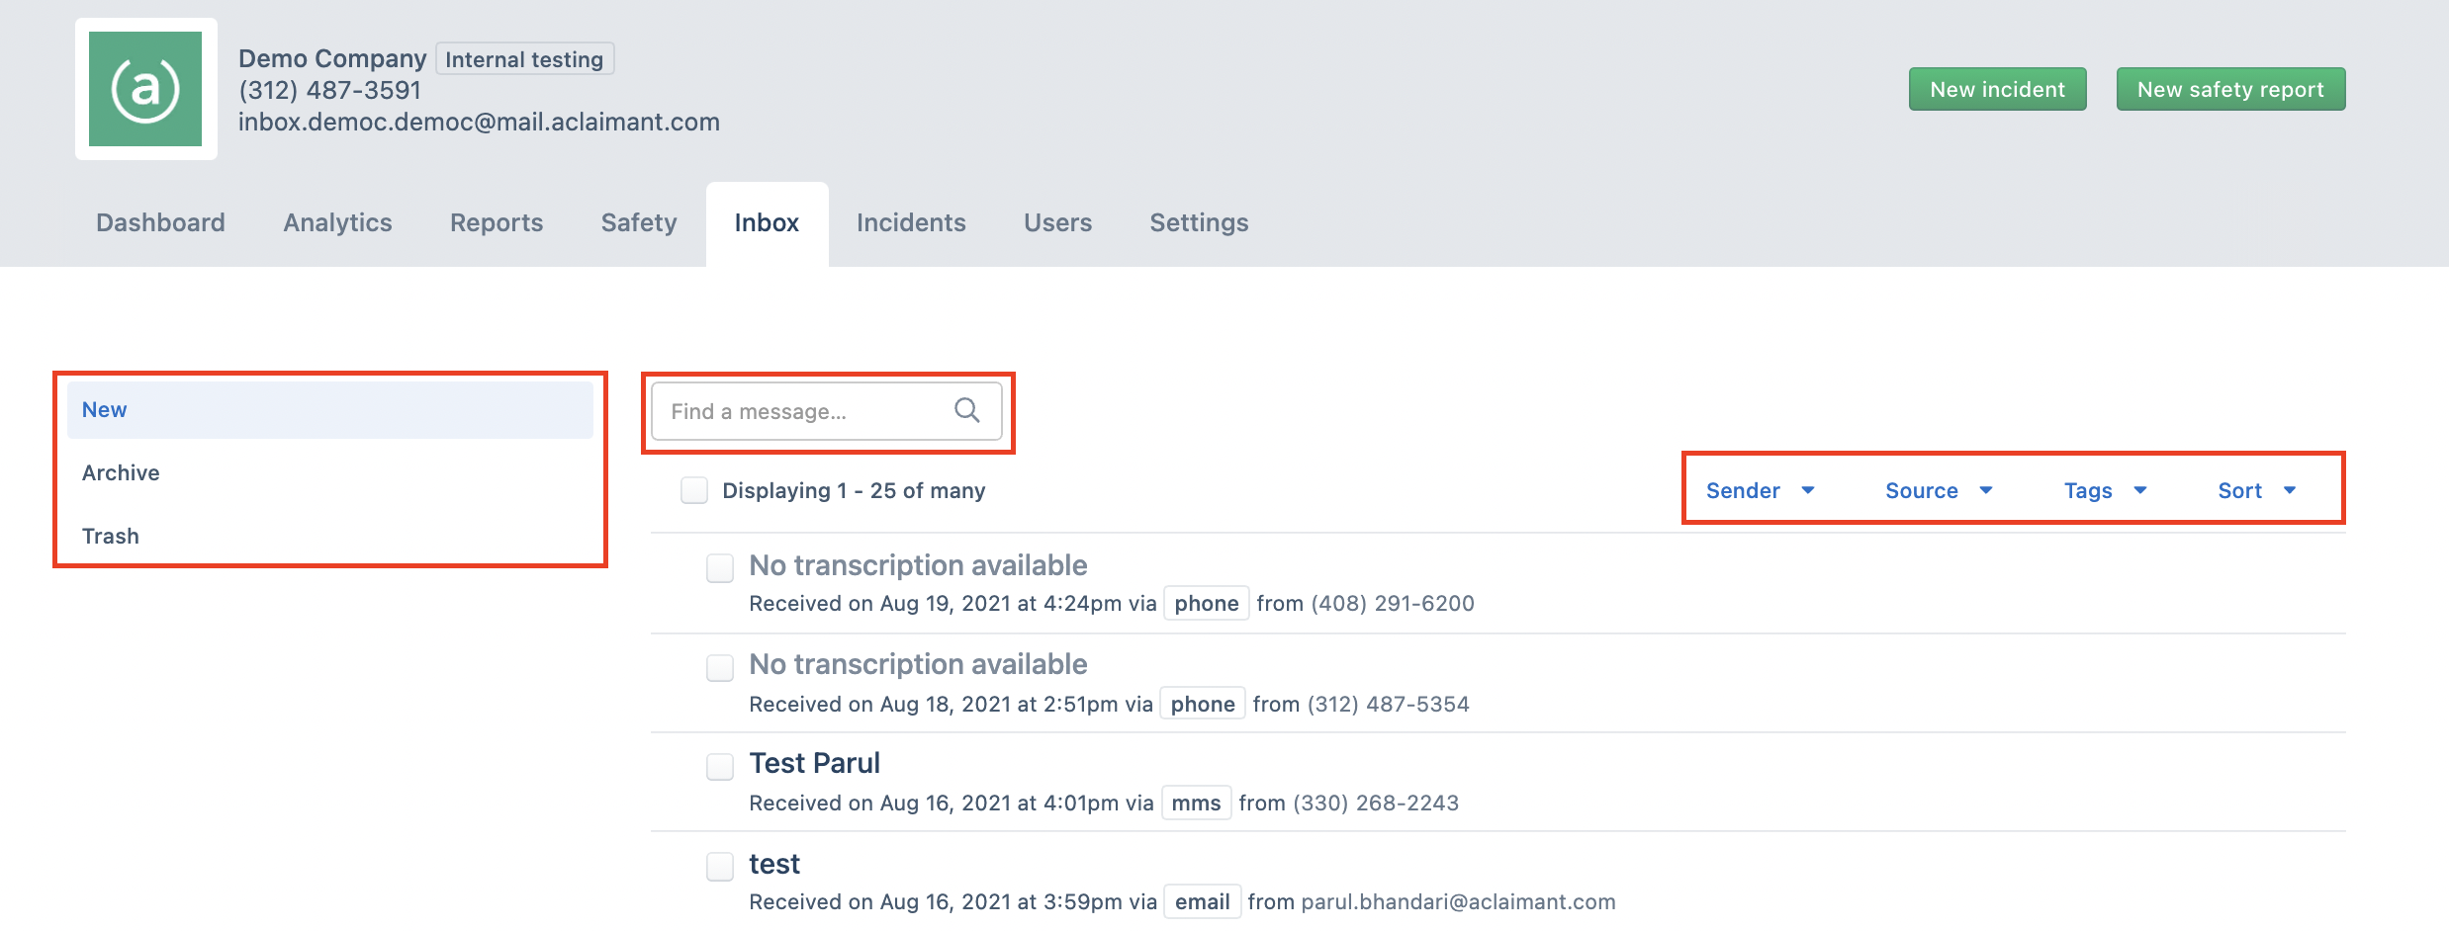Open the message titled 'test'
This screenshot has width=2449, height=931.
click(x=774, y=864)
